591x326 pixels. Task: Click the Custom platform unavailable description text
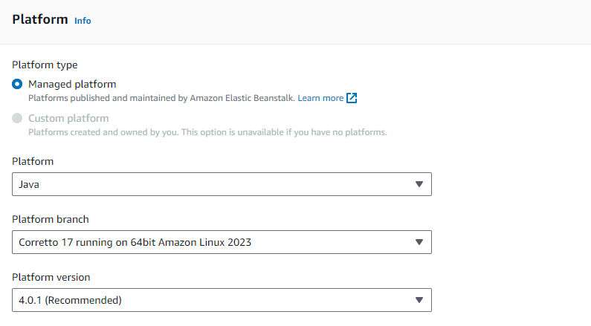pos(207,132)
